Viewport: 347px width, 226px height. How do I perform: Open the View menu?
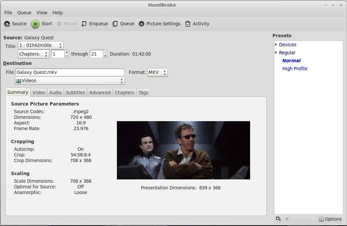tap(42, 13)
